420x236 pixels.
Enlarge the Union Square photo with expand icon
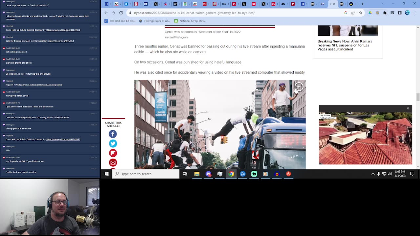[x=299, y=87]
